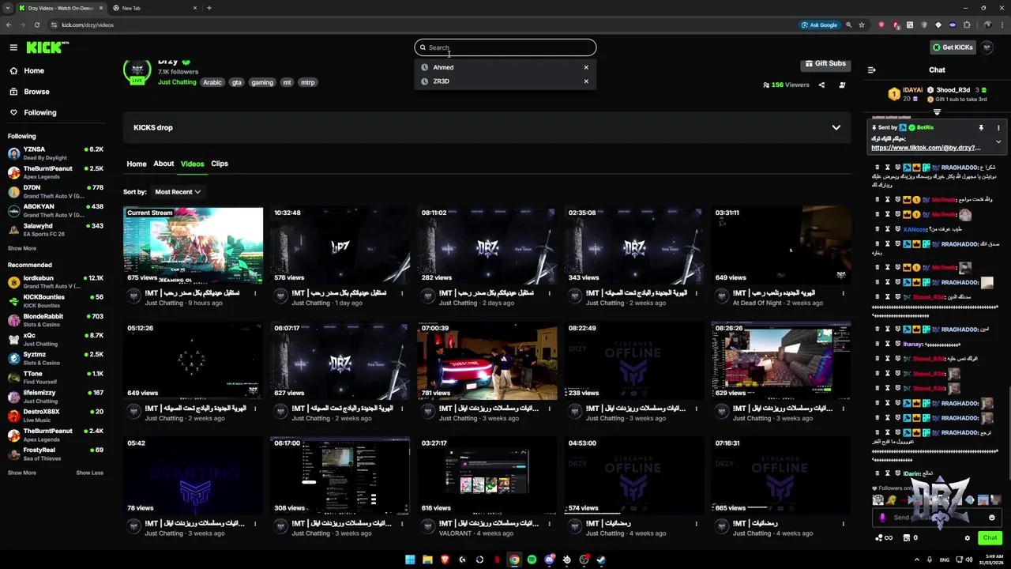Open the hamburger sidebar menu
The height and width of the screenshot is (569, 1011).
click(13, 47)
